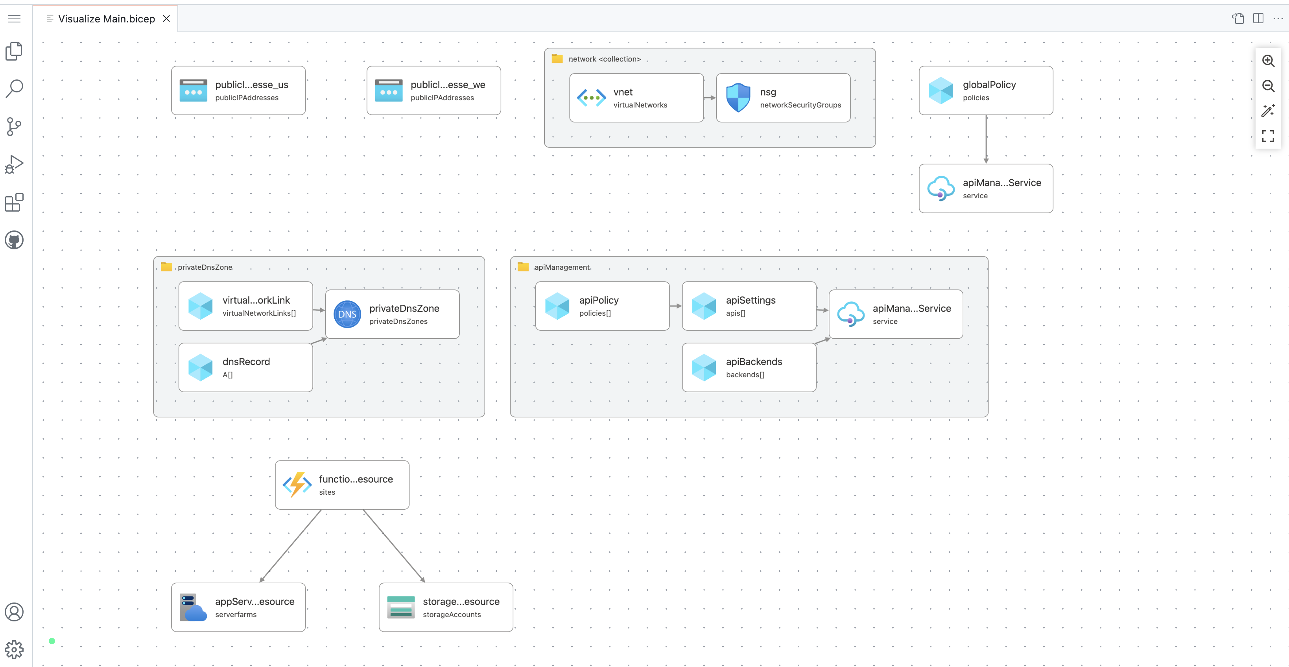Image resolution: width=1289 pixels, height=667 pixels.
Task: Select the vnet virtualNetworks node
Action: click(x=636, y=98)
